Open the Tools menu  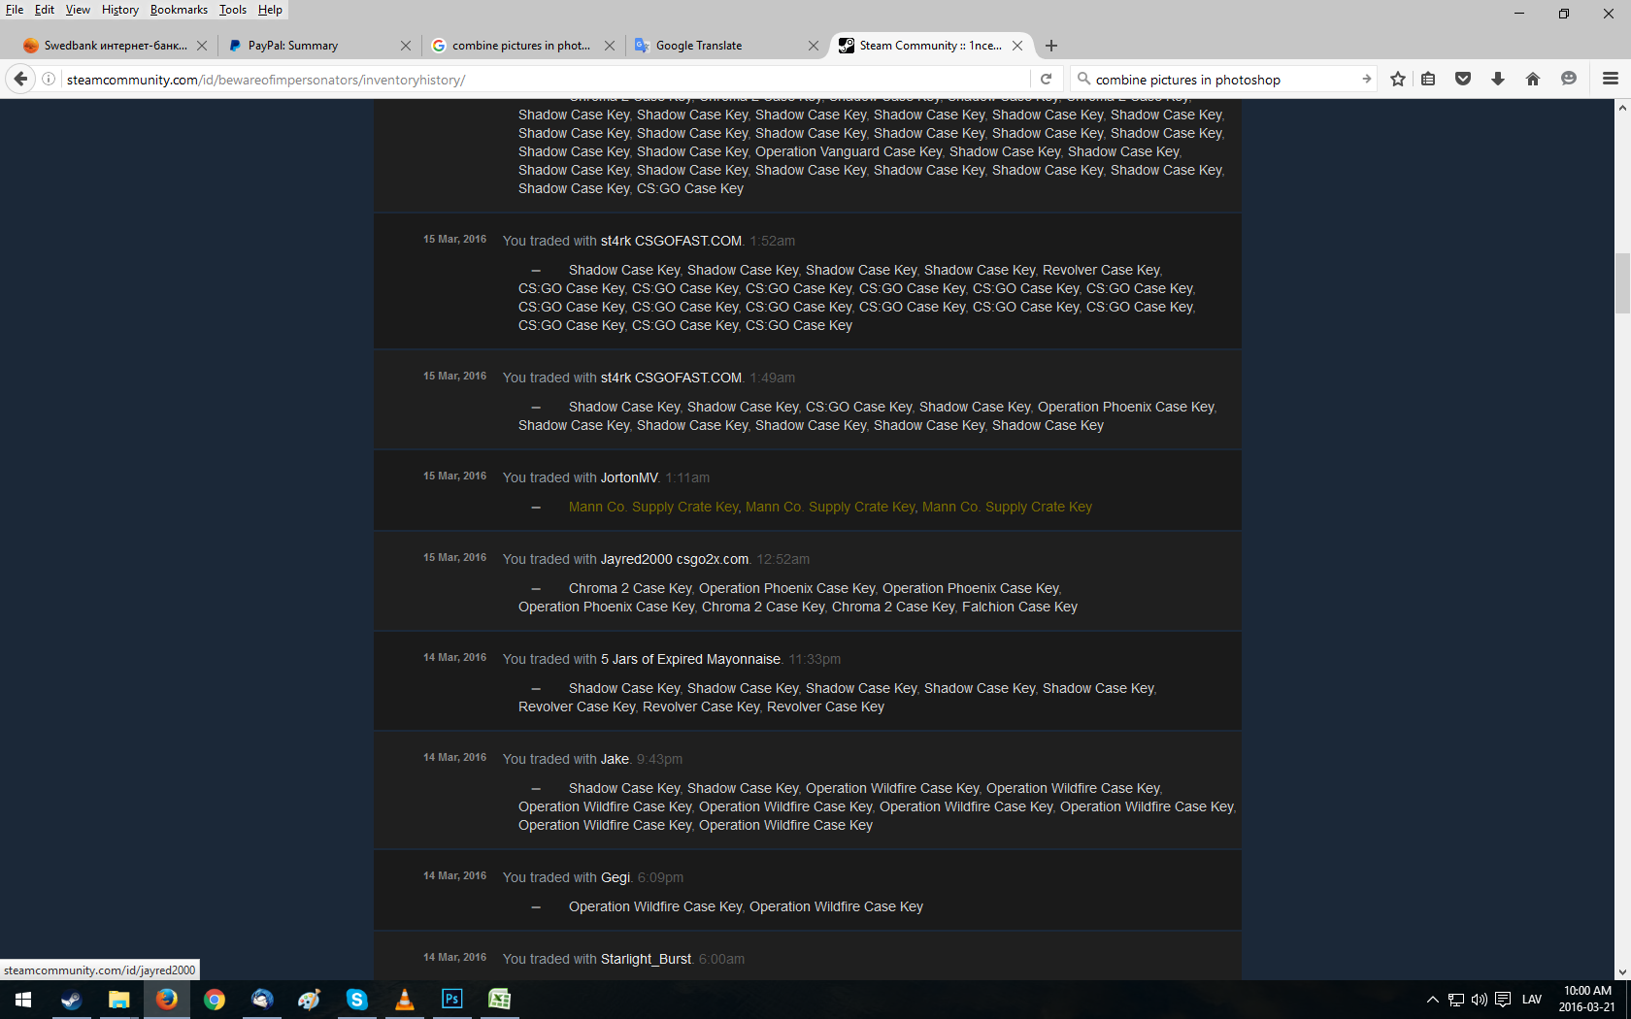(x=233, y=10)
